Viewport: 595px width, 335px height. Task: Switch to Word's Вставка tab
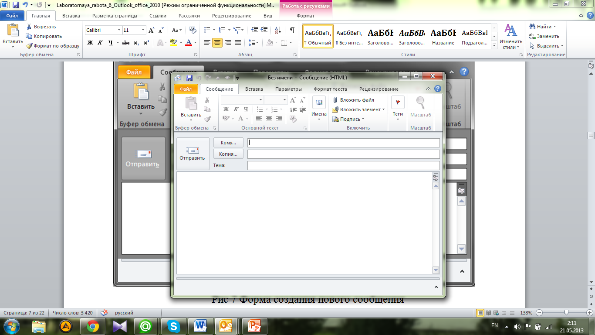[x=71, y=16]
